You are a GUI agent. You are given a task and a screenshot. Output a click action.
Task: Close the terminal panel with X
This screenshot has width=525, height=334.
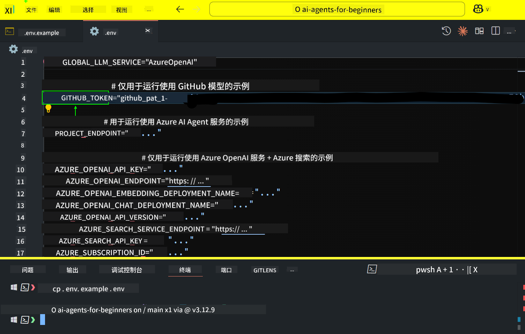[475, 270]
